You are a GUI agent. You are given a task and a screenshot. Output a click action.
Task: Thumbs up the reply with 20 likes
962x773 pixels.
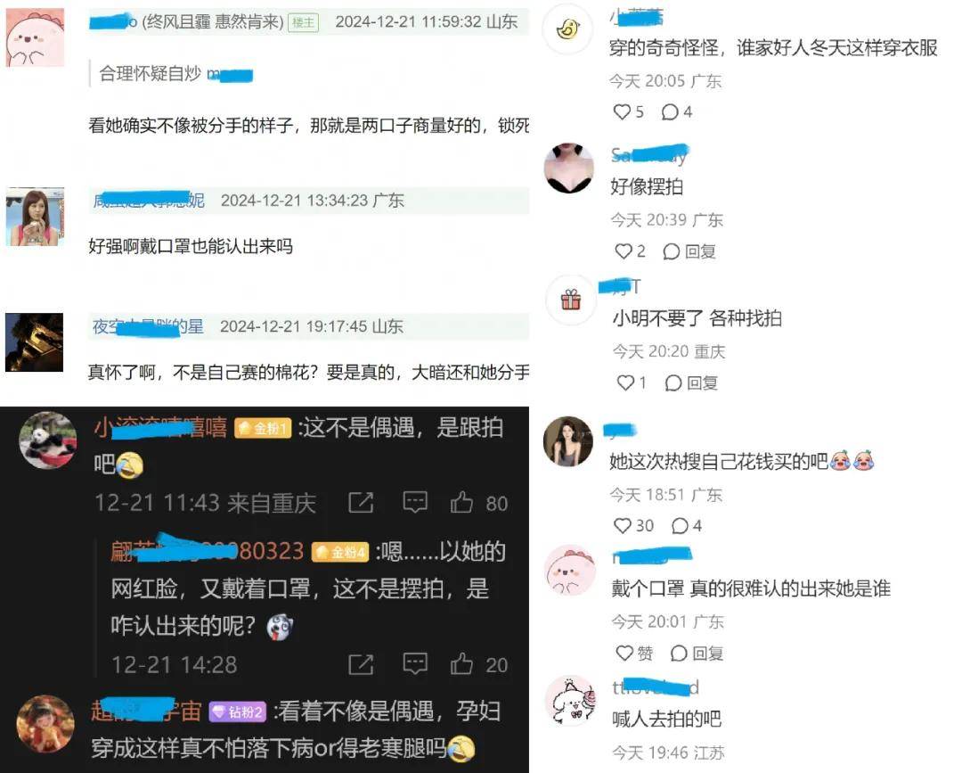[478, 664]
